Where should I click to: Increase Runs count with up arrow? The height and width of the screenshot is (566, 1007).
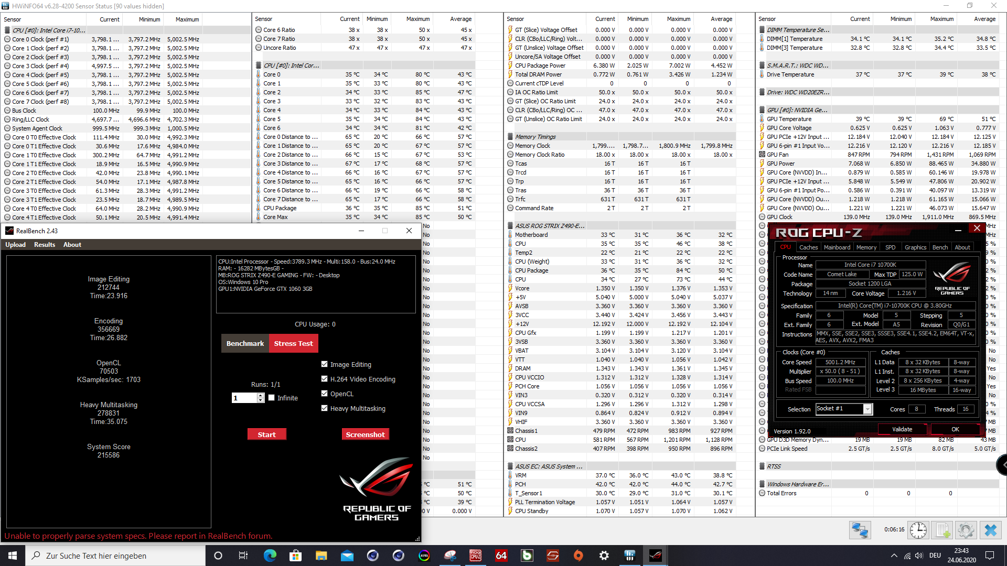point(261,396)
